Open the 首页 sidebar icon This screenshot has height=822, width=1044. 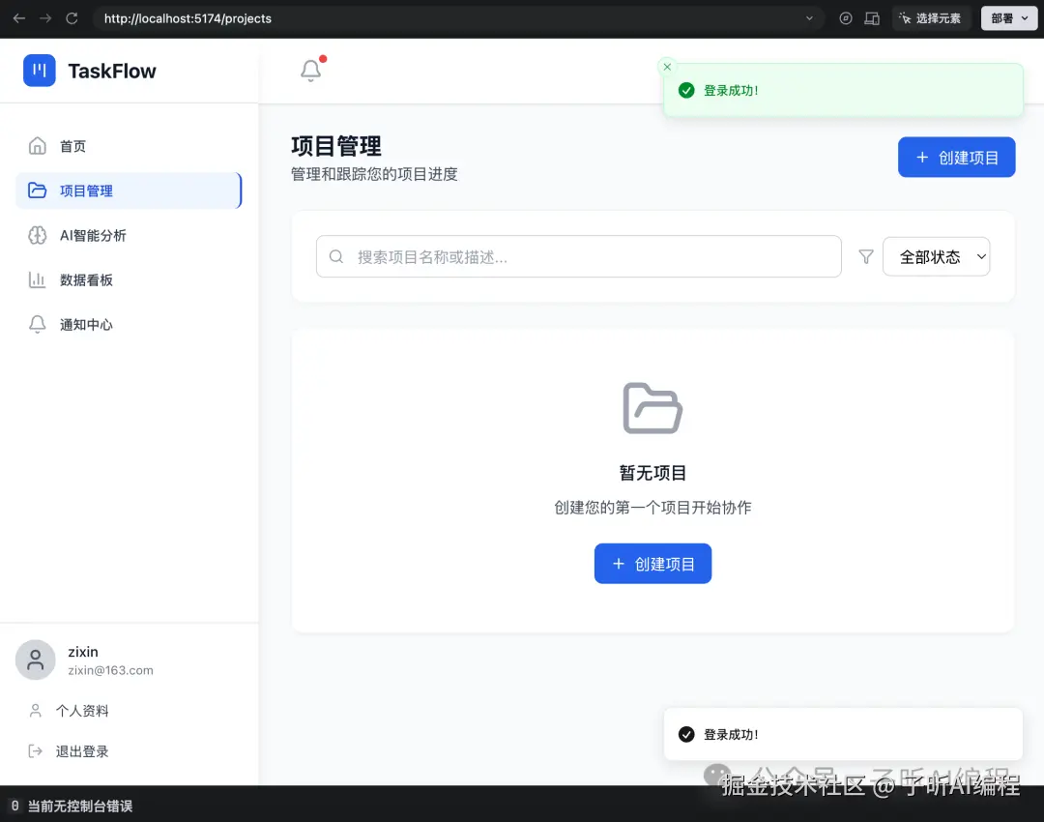point(37,146)
